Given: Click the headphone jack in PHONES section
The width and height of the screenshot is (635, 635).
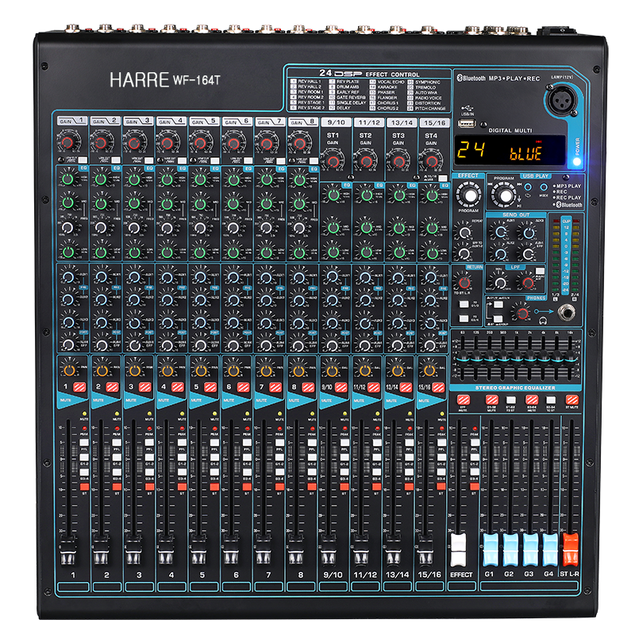Looking at the screenshot, I should (568, 310).
